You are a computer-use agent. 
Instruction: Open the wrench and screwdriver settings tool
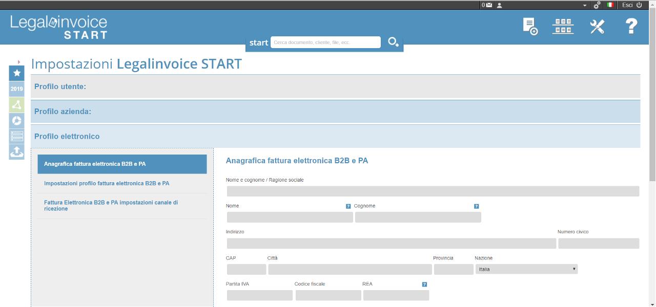pyautogui.click(x=597, y=27)
